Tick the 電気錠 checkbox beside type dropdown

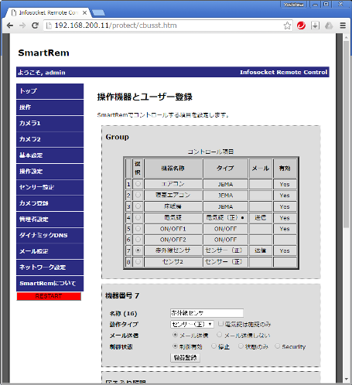click(220, 324)
